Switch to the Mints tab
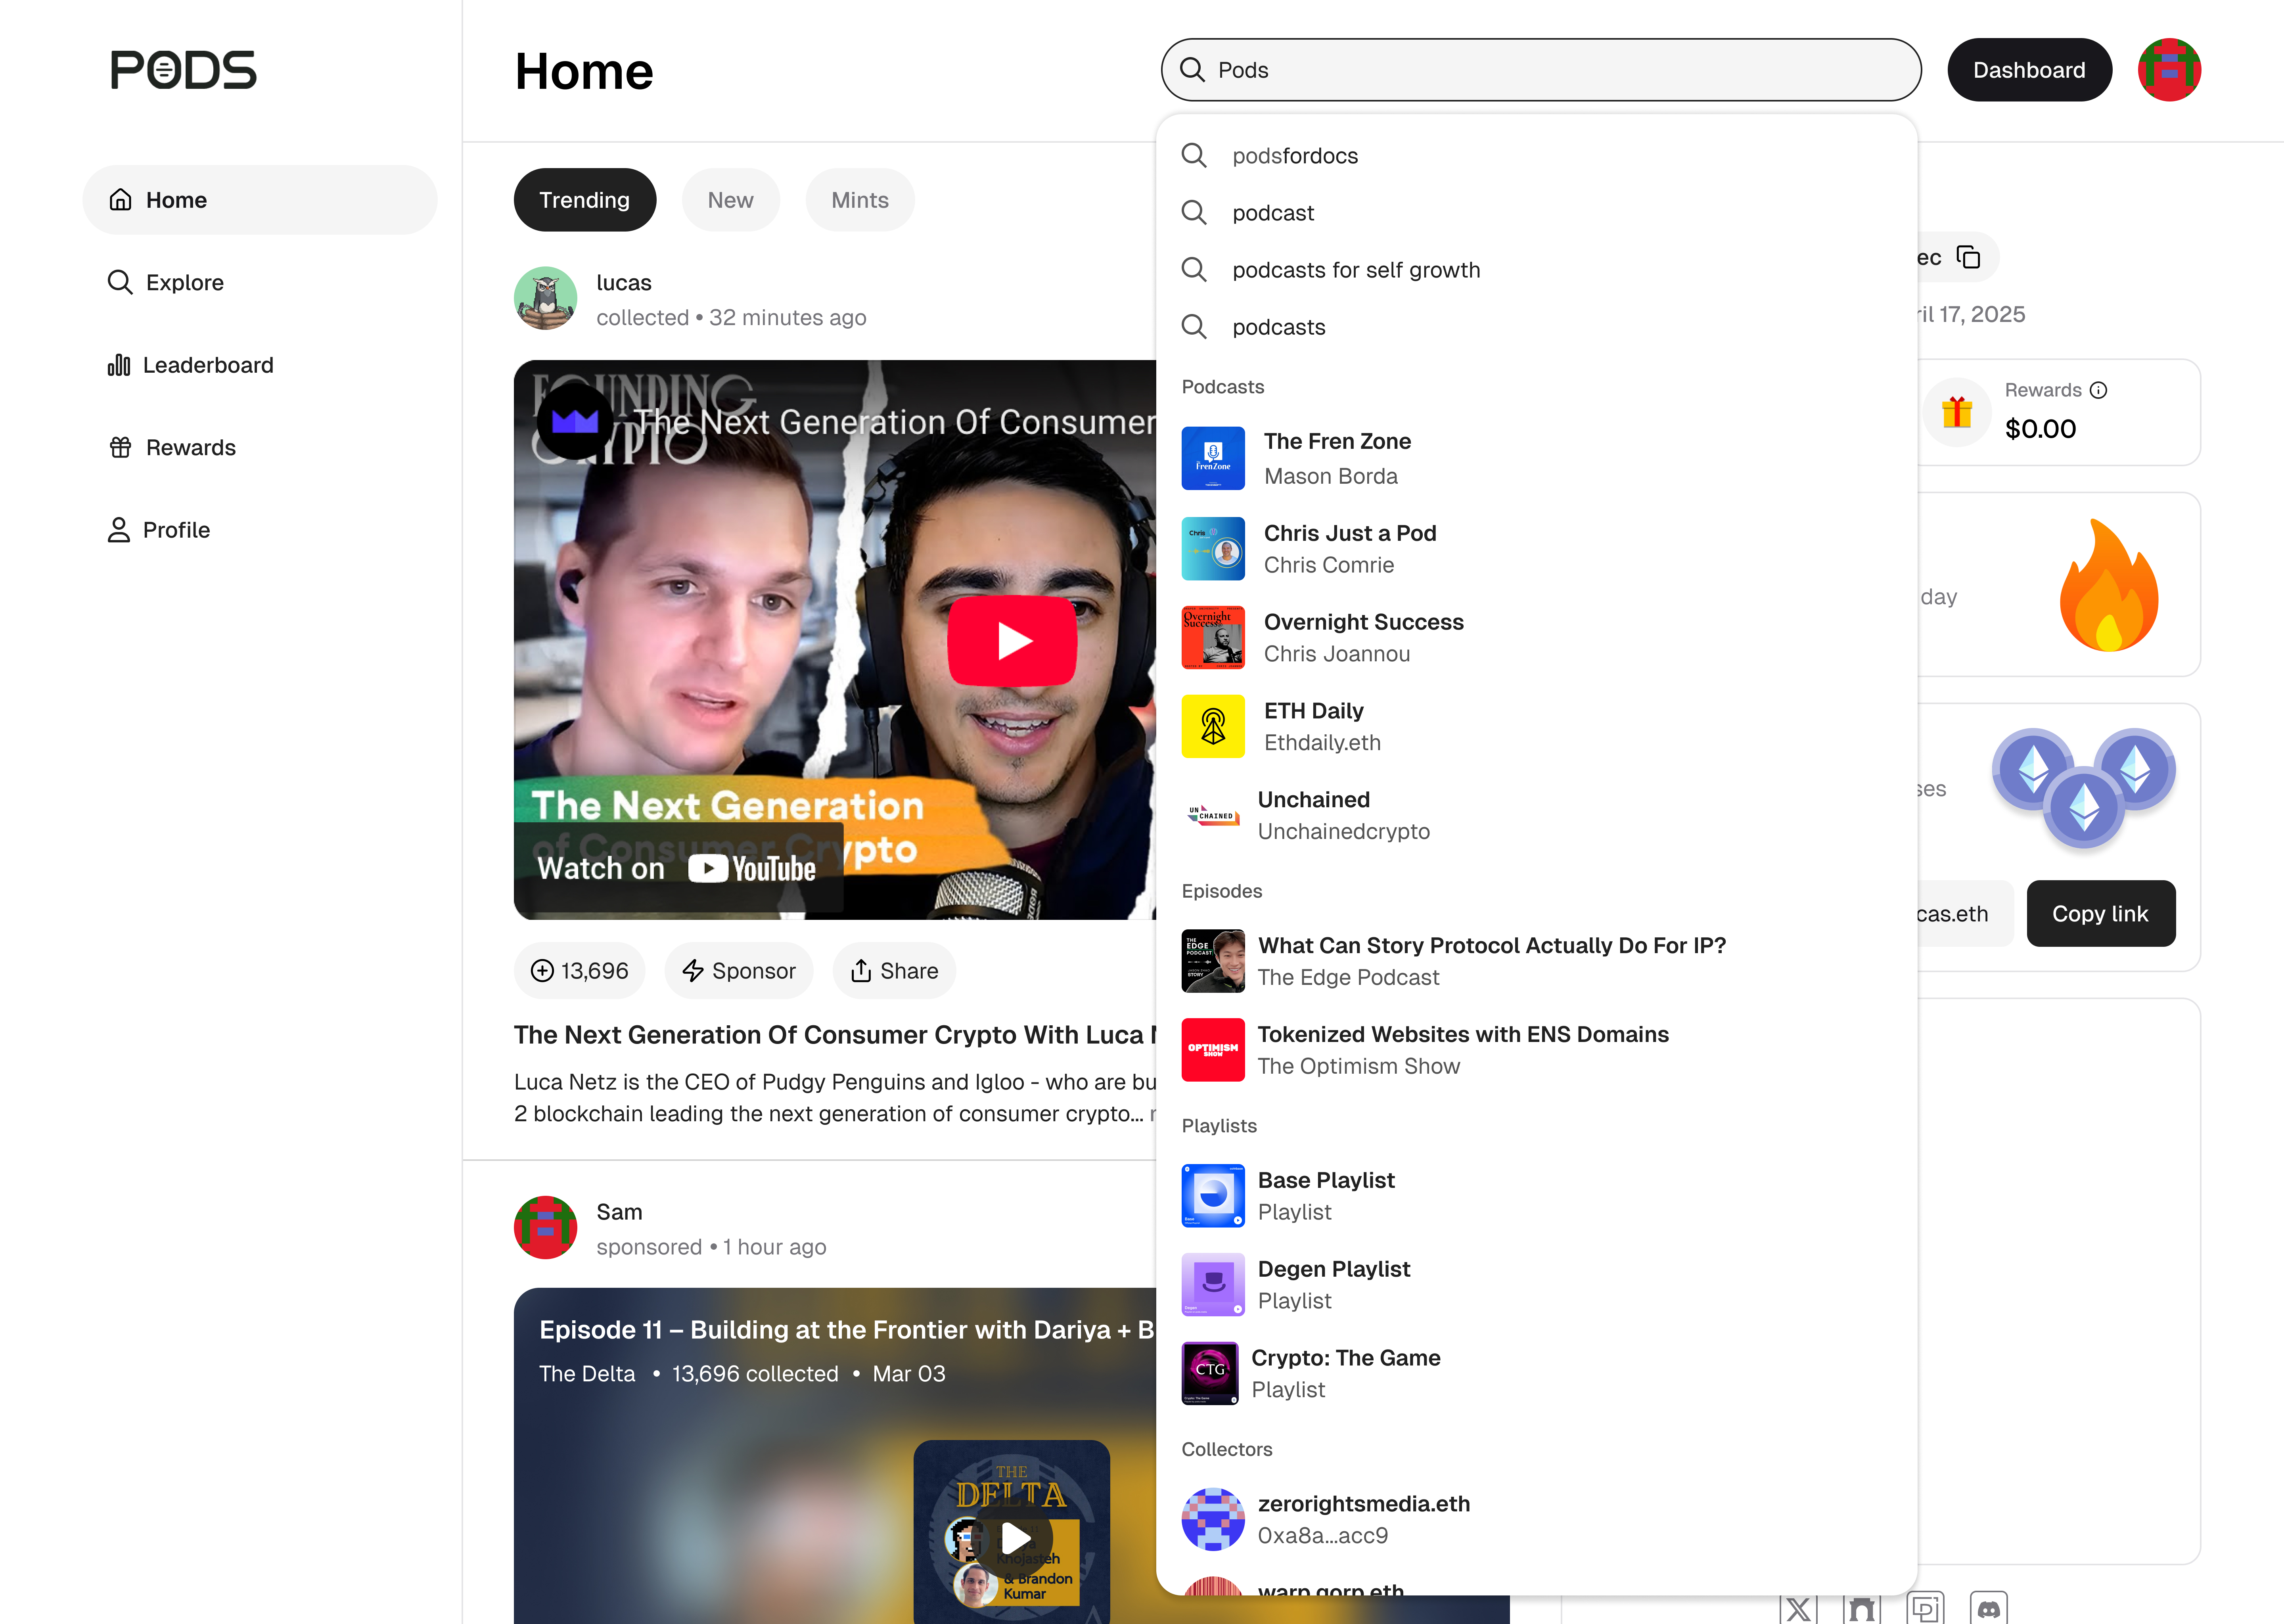 click(x=859, y=200)
